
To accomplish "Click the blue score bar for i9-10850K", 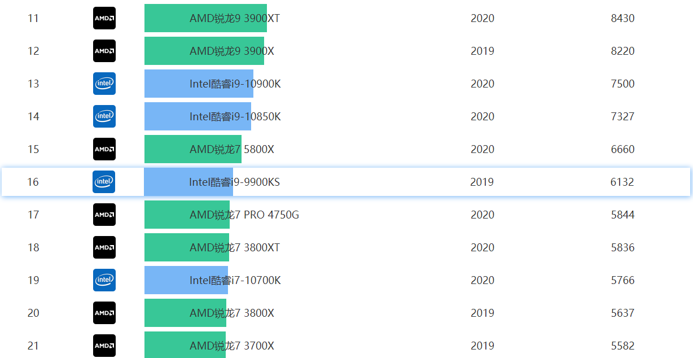I will click(166, 116).
